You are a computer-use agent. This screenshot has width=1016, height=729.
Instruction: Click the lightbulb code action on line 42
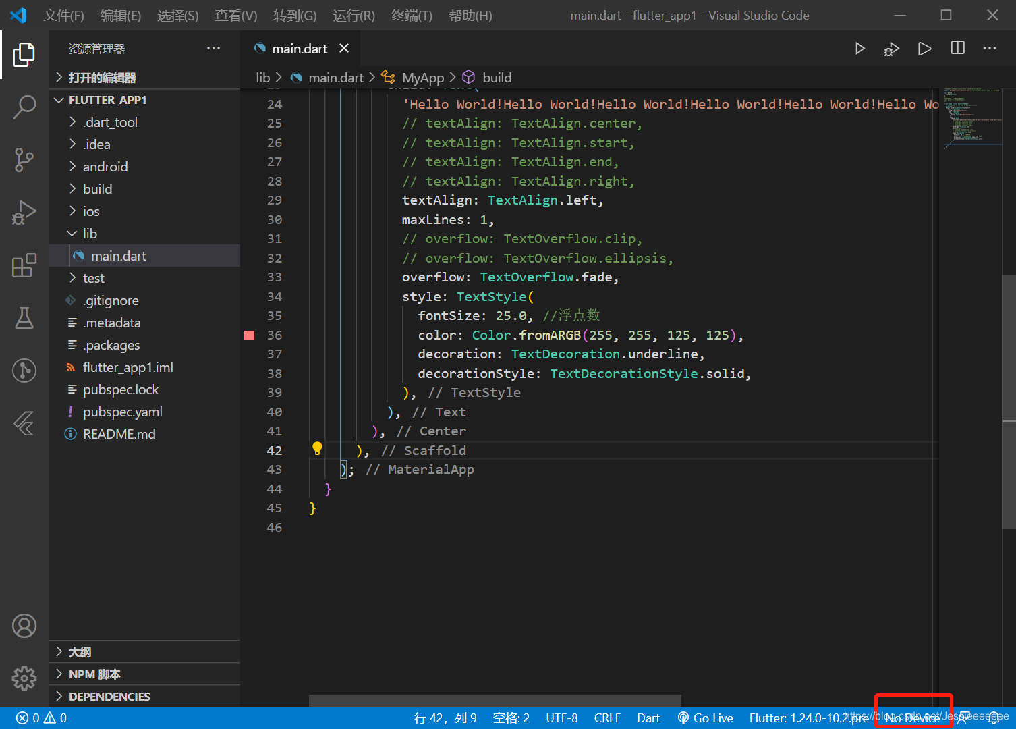point(317,448)
